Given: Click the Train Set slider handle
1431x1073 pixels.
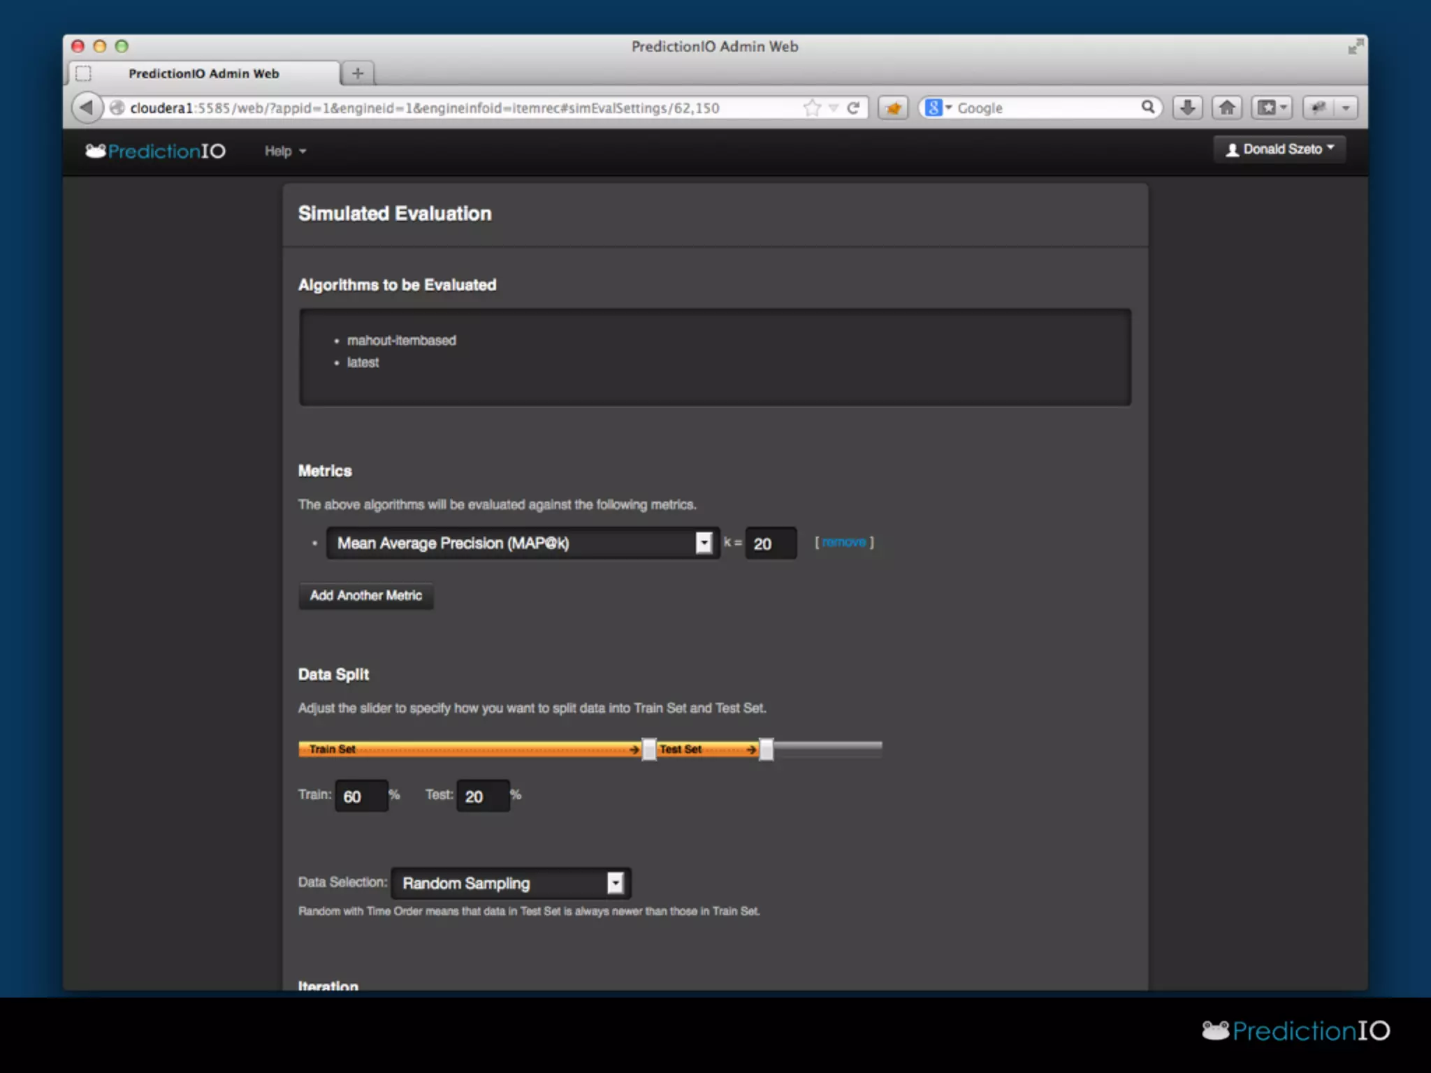Looking at the screenshot, I should point(649,749).
